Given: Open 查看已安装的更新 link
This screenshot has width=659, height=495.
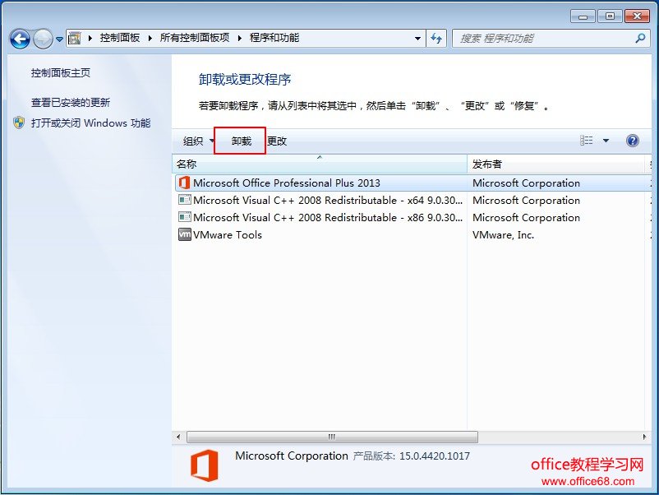Looking at the screenshot, I should [x=71, y=103].
